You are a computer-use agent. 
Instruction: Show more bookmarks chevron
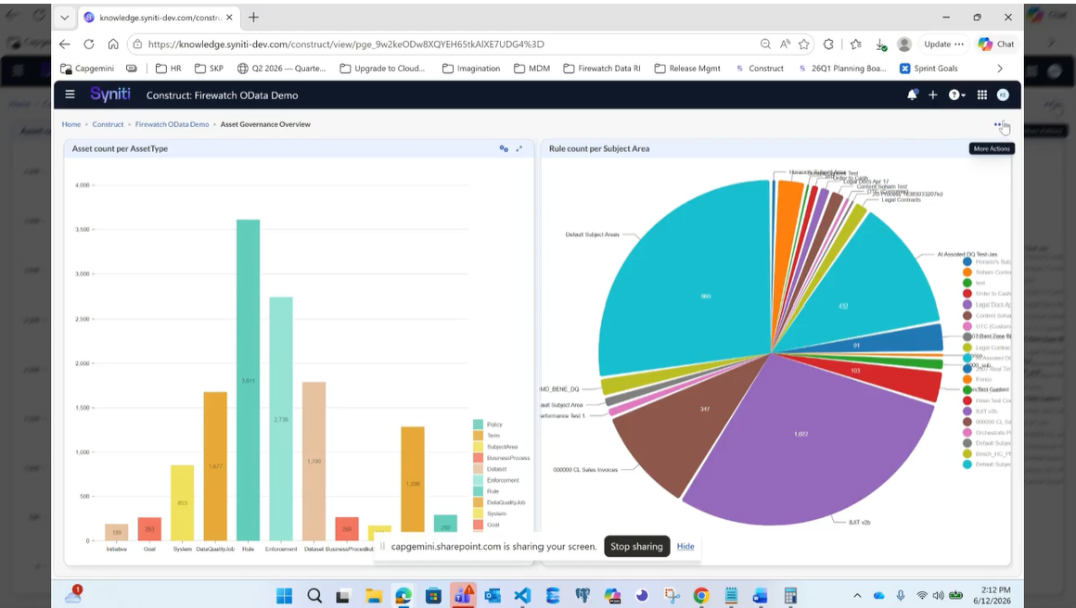point(1000,69)
